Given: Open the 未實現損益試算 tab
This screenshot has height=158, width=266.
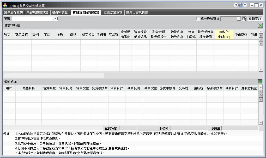Looking at the screenshot, I should [37, 12].
